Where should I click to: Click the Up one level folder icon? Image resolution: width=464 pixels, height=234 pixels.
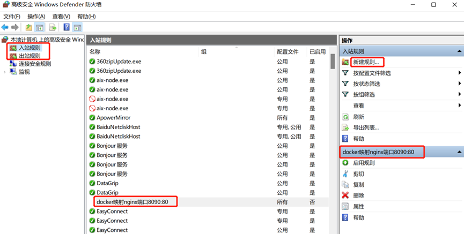[x=29, y=27]
